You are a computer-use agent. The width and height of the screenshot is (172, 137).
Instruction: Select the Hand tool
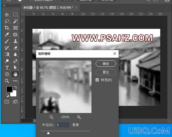click(15, 74)
